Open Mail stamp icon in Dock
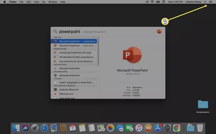 (54, 128)
